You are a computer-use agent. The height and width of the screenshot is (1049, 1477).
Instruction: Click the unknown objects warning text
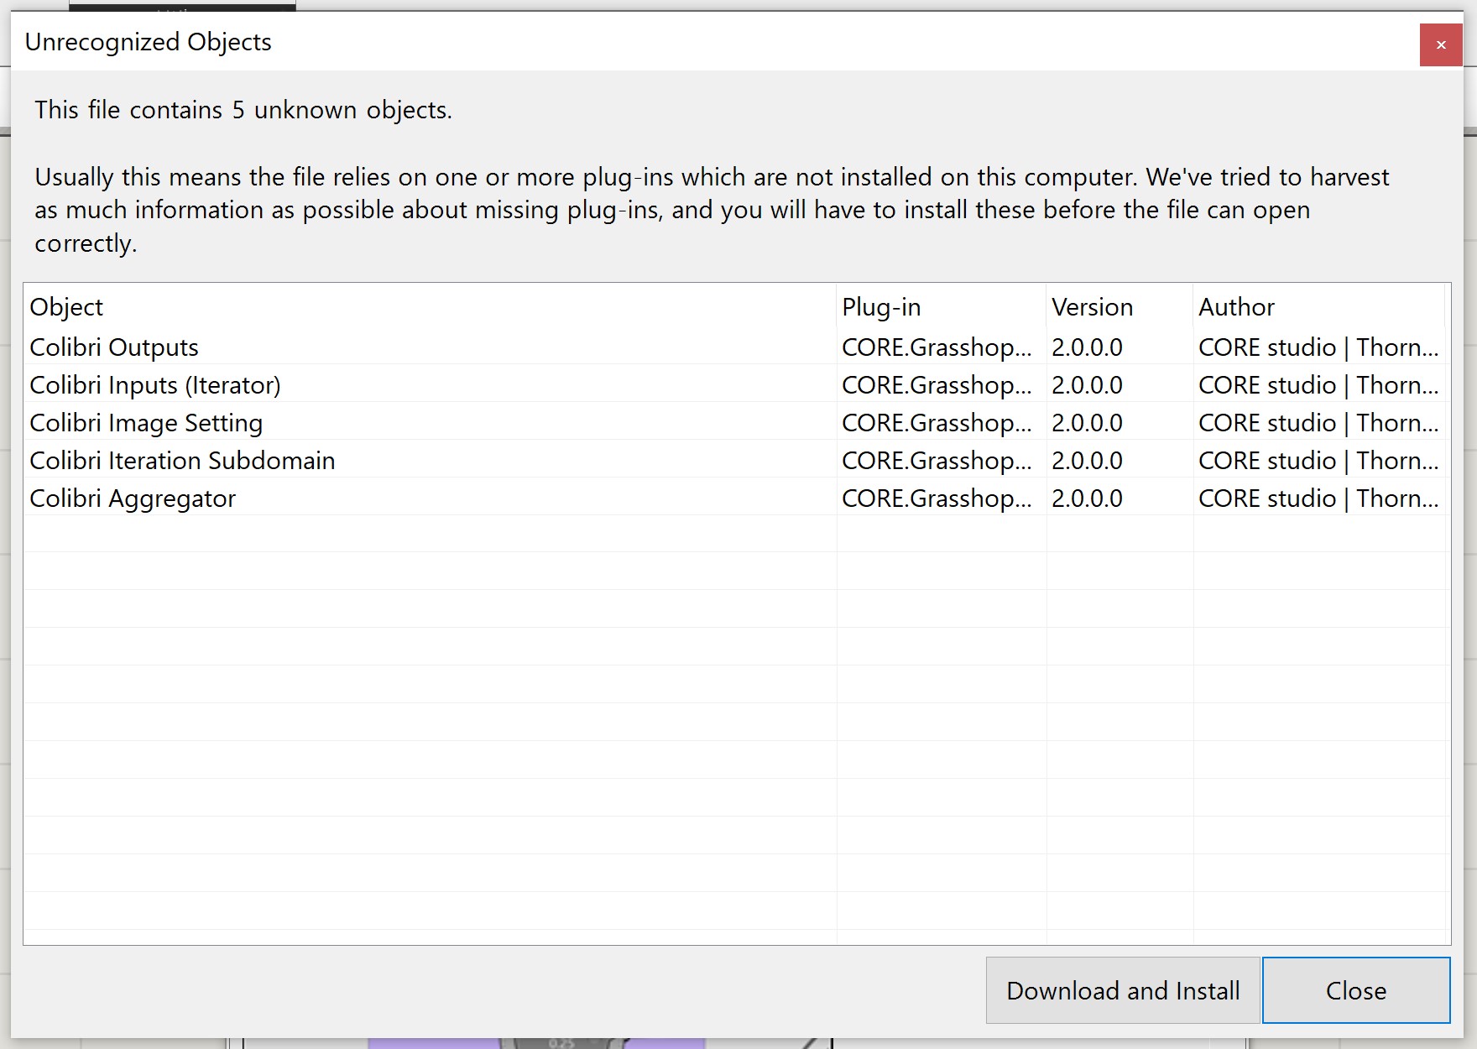point(243,109)
